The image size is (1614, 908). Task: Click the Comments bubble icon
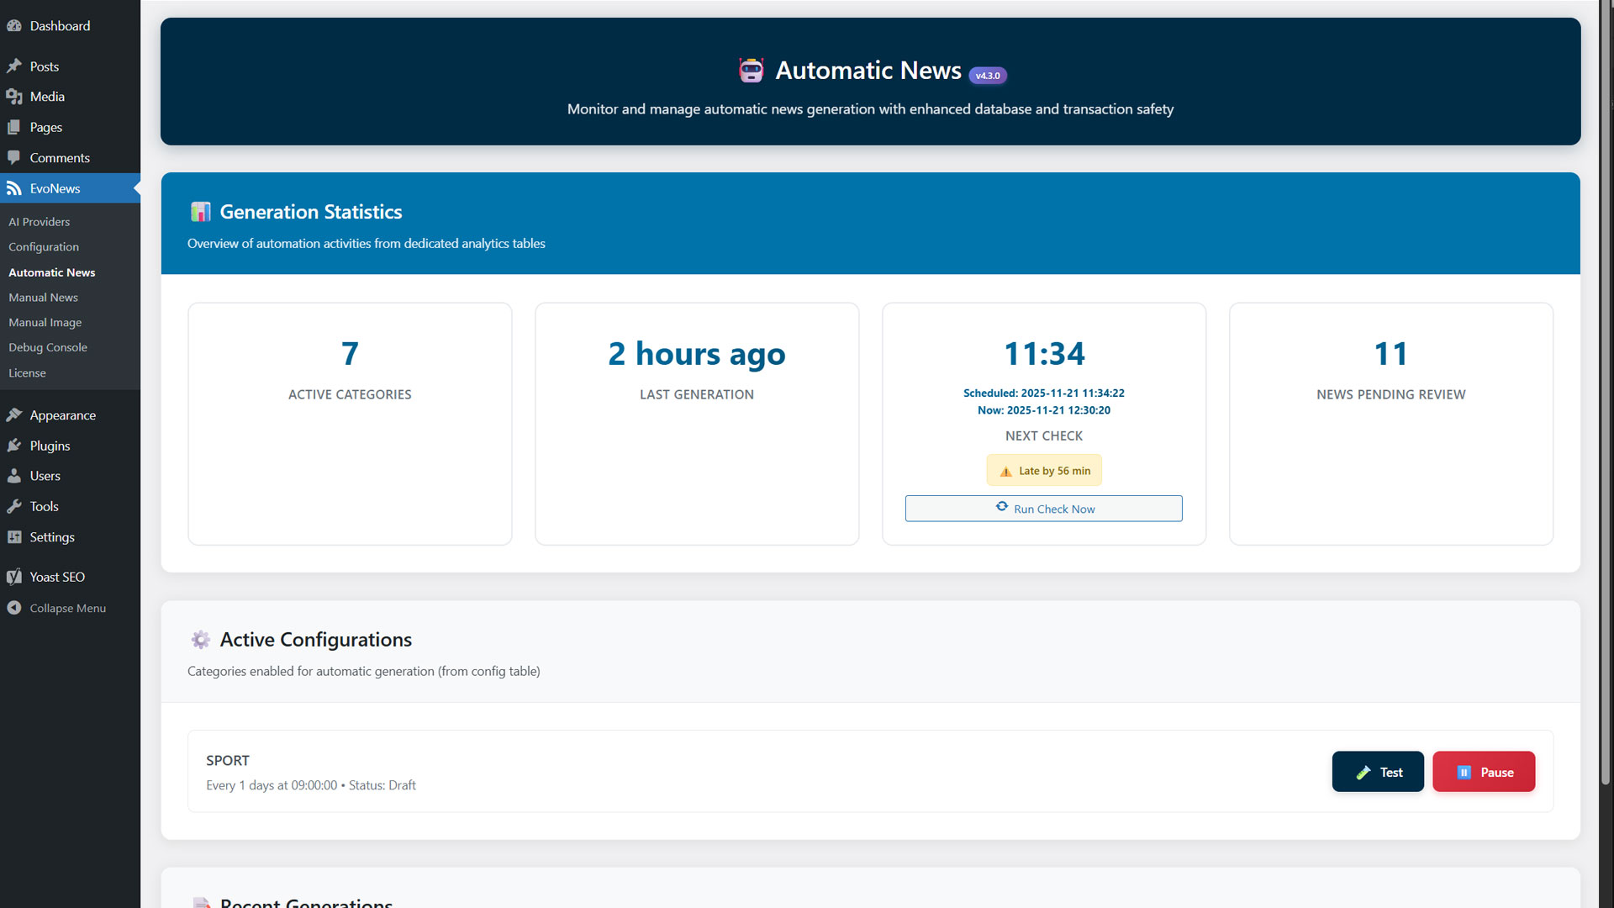14,158
